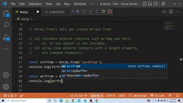The width and height of the screenshot is (183, 103).
Task: Pause the debugger
Action: point(78,11)
